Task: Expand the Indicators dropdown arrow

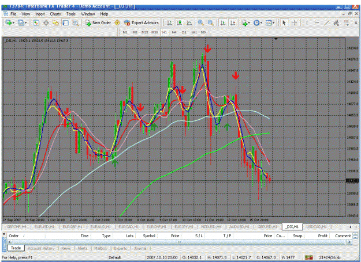Action: pos(249,23)
